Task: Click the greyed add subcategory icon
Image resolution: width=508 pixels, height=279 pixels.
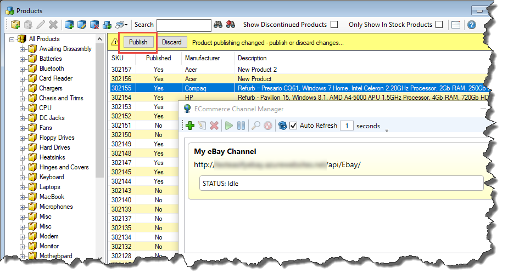Action: click(x=28, y=25)
